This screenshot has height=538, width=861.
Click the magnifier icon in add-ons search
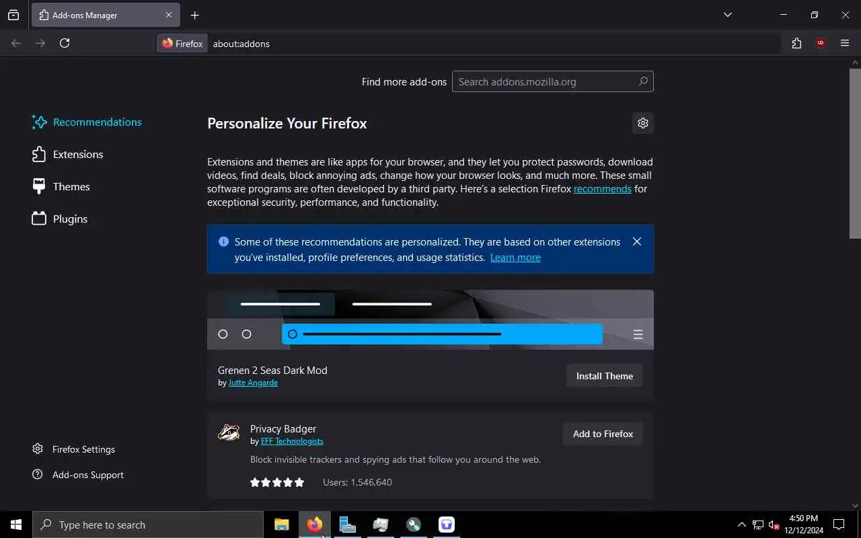(x=643, y=81)
